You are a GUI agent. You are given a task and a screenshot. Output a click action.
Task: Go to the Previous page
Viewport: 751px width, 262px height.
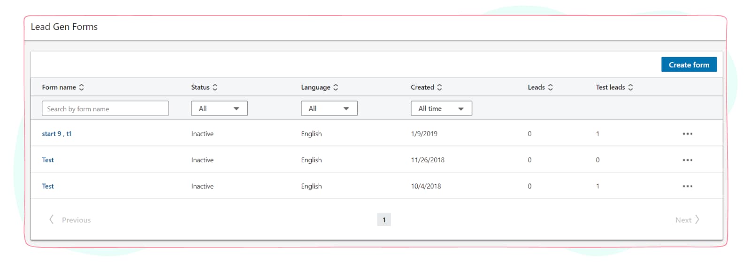70,220
